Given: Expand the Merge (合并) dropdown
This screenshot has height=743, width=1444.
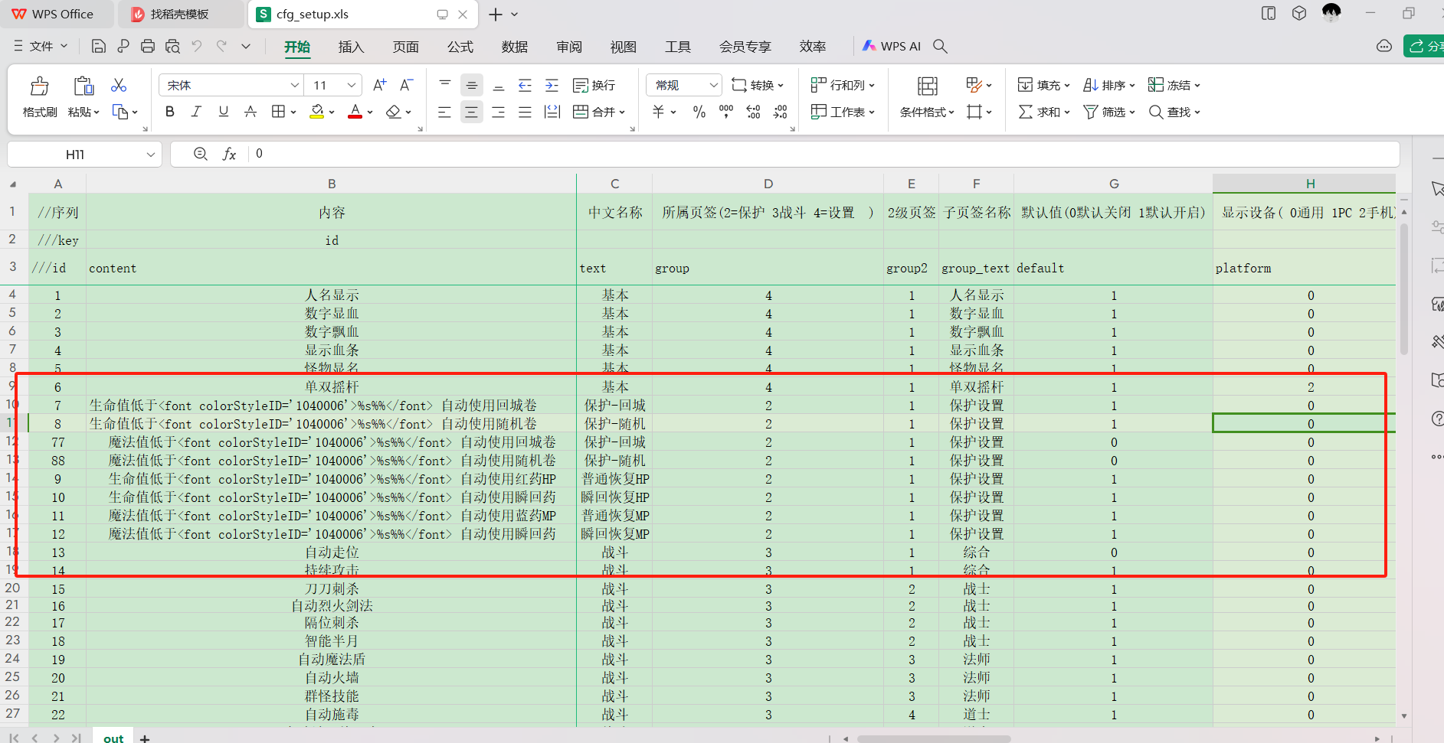Looking at the screenshot, I should (622, 112).
